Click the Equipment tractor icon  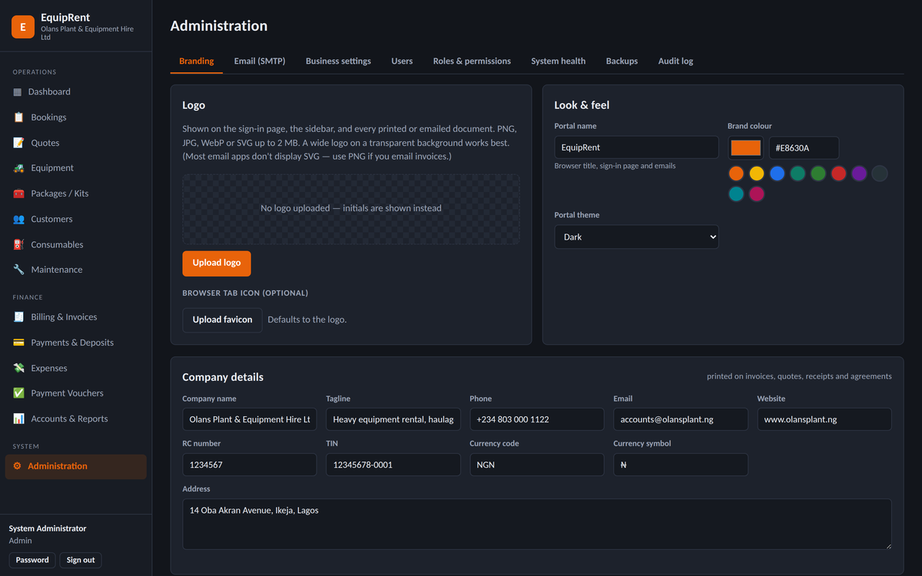[x=18, y=168]
